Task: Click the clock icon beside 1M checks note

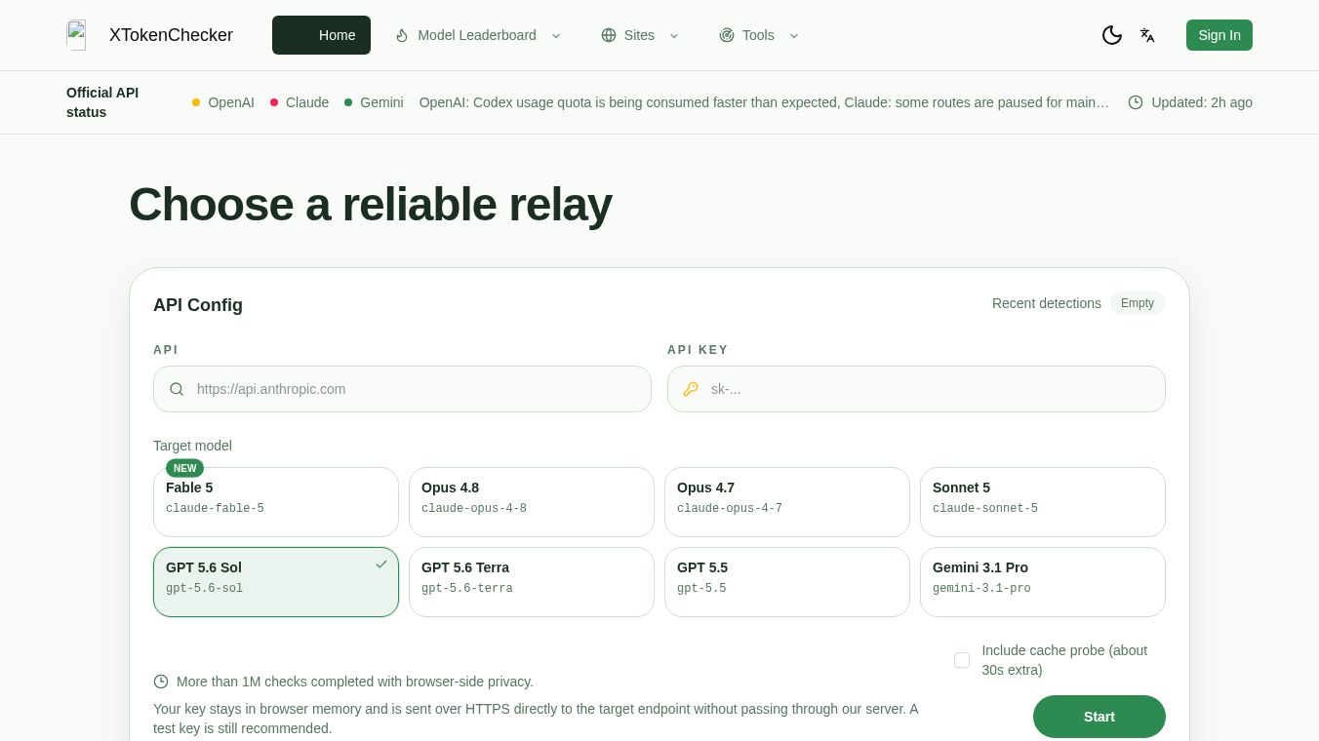Action: point(161,682)
